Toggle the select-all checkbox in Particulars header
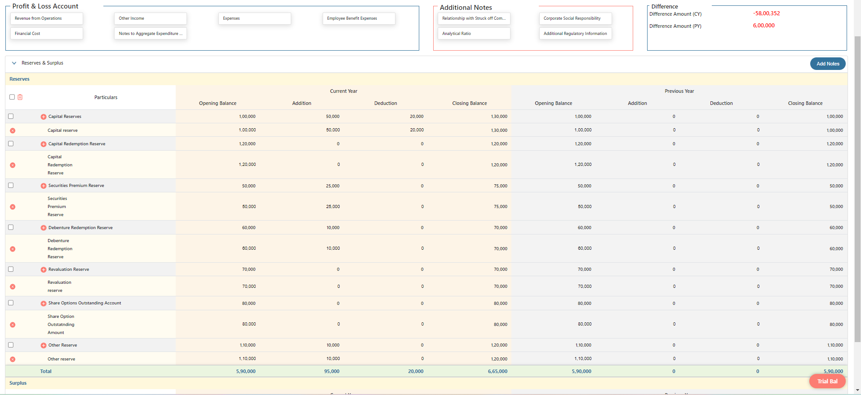This screenshot has height=395, width=861. (12, 97)
